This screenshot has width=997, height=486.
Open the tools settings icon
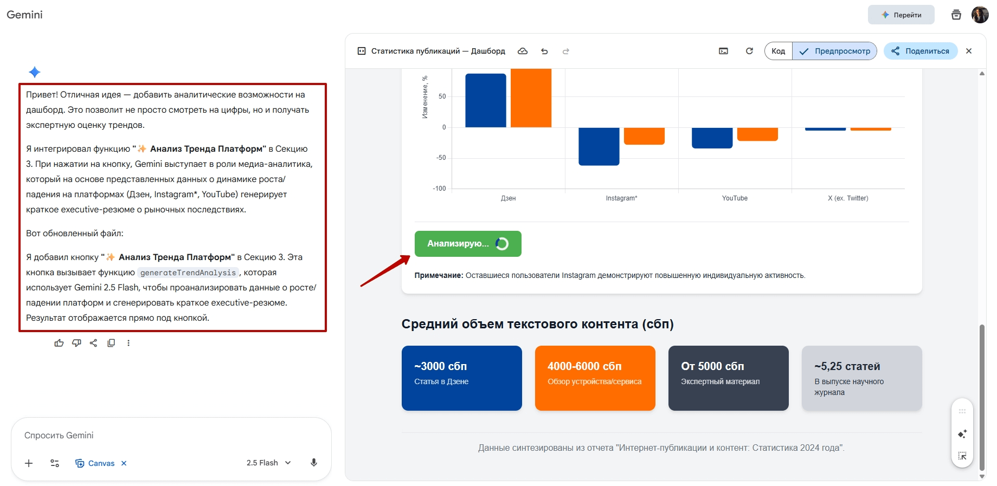(55, 463)
